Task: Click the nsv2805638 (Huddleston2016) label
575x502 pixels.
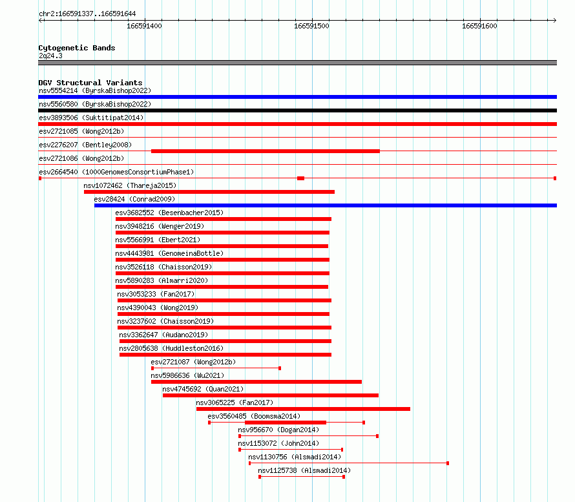Action: click(171, 348)
